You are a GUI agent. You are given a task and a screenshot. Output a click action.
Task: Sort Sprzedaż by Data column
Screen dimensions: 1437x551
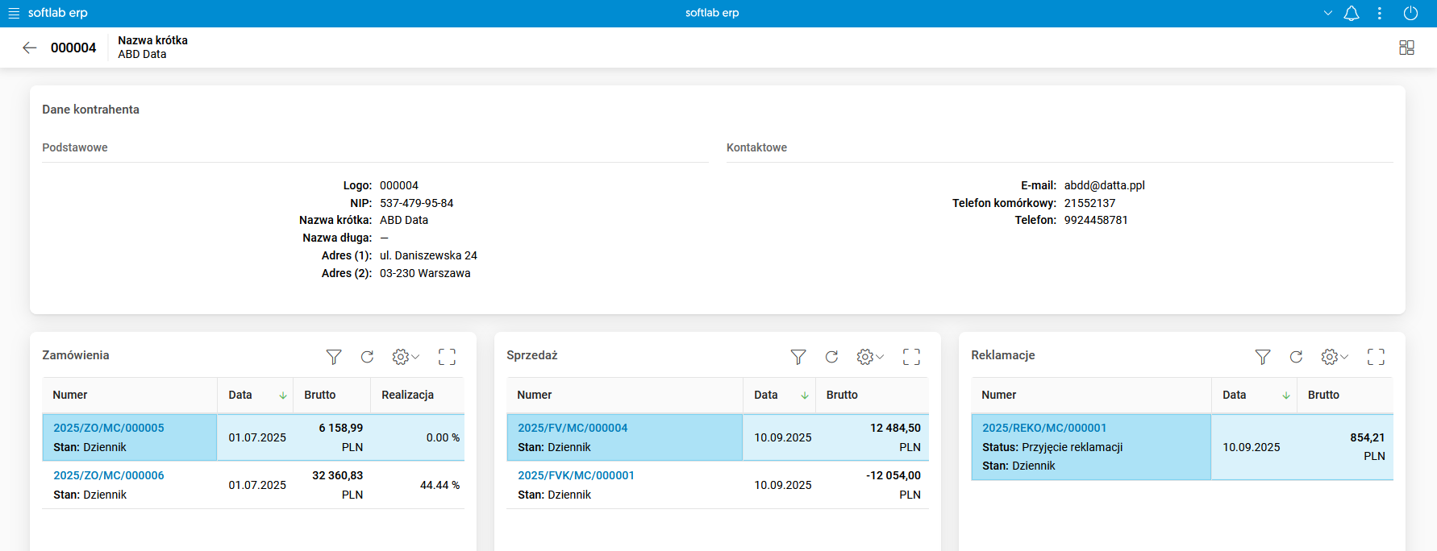pos(779,395)
